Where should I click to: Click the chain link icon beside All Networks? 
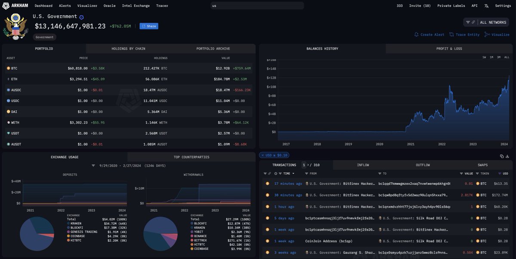[x=473, y=22]
